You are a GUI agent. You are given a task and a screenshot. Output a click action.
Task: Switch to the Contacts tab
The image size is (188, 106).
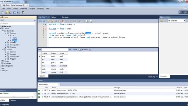coord(65,17)
